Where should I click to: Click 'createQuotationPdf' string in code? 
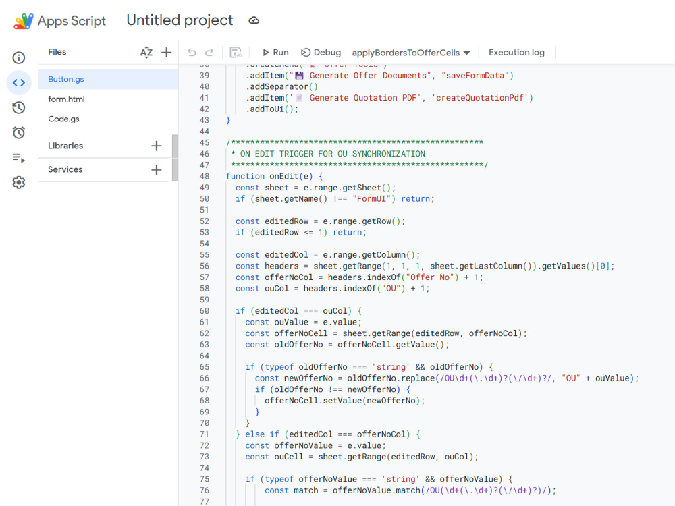point(479,98)
